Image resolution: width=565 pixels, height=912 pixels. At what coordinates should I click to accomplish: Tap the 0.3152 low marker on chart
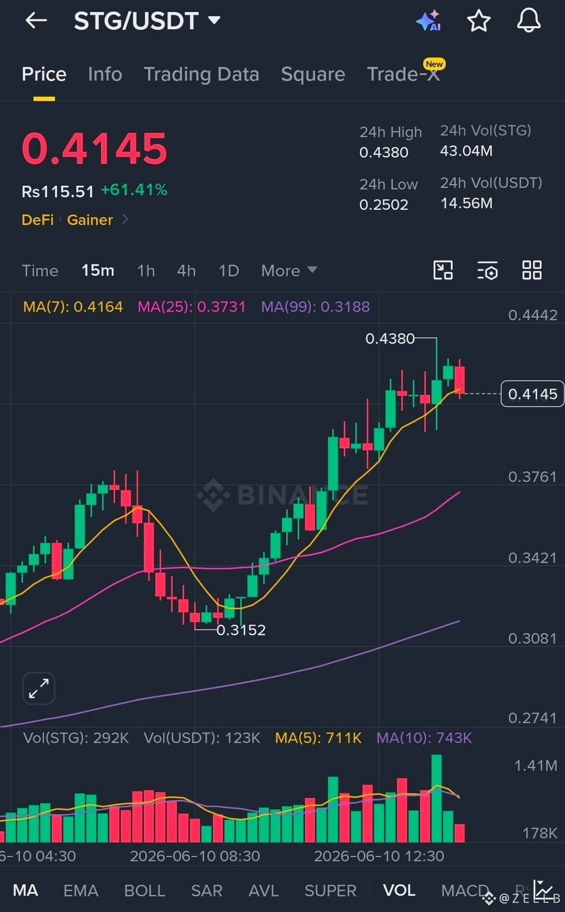(241, 630)
